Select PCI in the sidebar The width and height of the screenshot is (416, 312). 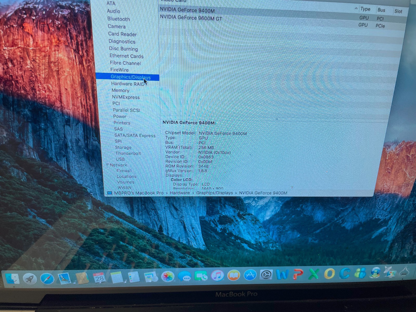(116, 103)
